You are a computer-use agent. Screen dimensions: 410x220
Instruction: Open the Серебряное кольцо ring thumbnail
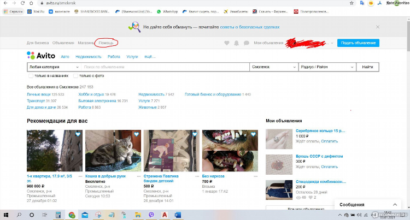click(279, 139)
